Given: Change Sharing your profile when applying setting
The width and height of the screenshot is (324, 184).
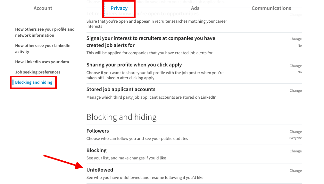Looking at the screenshot, I should [295, 66].
